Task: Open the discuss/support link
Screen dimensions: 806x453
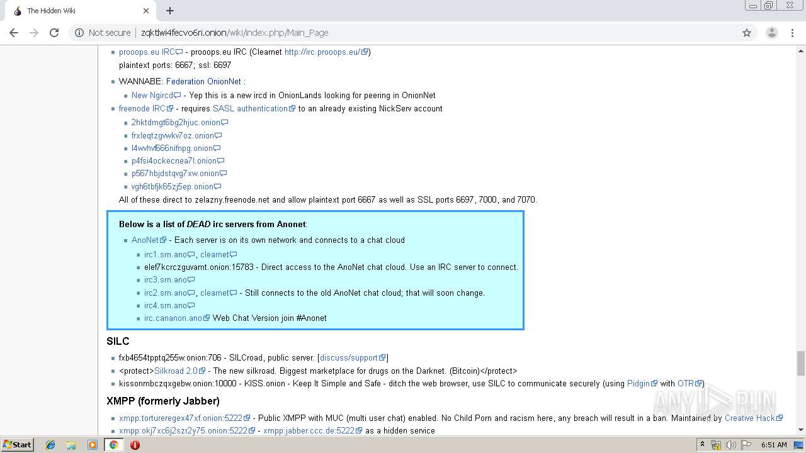Action: [x=353, y=357]
